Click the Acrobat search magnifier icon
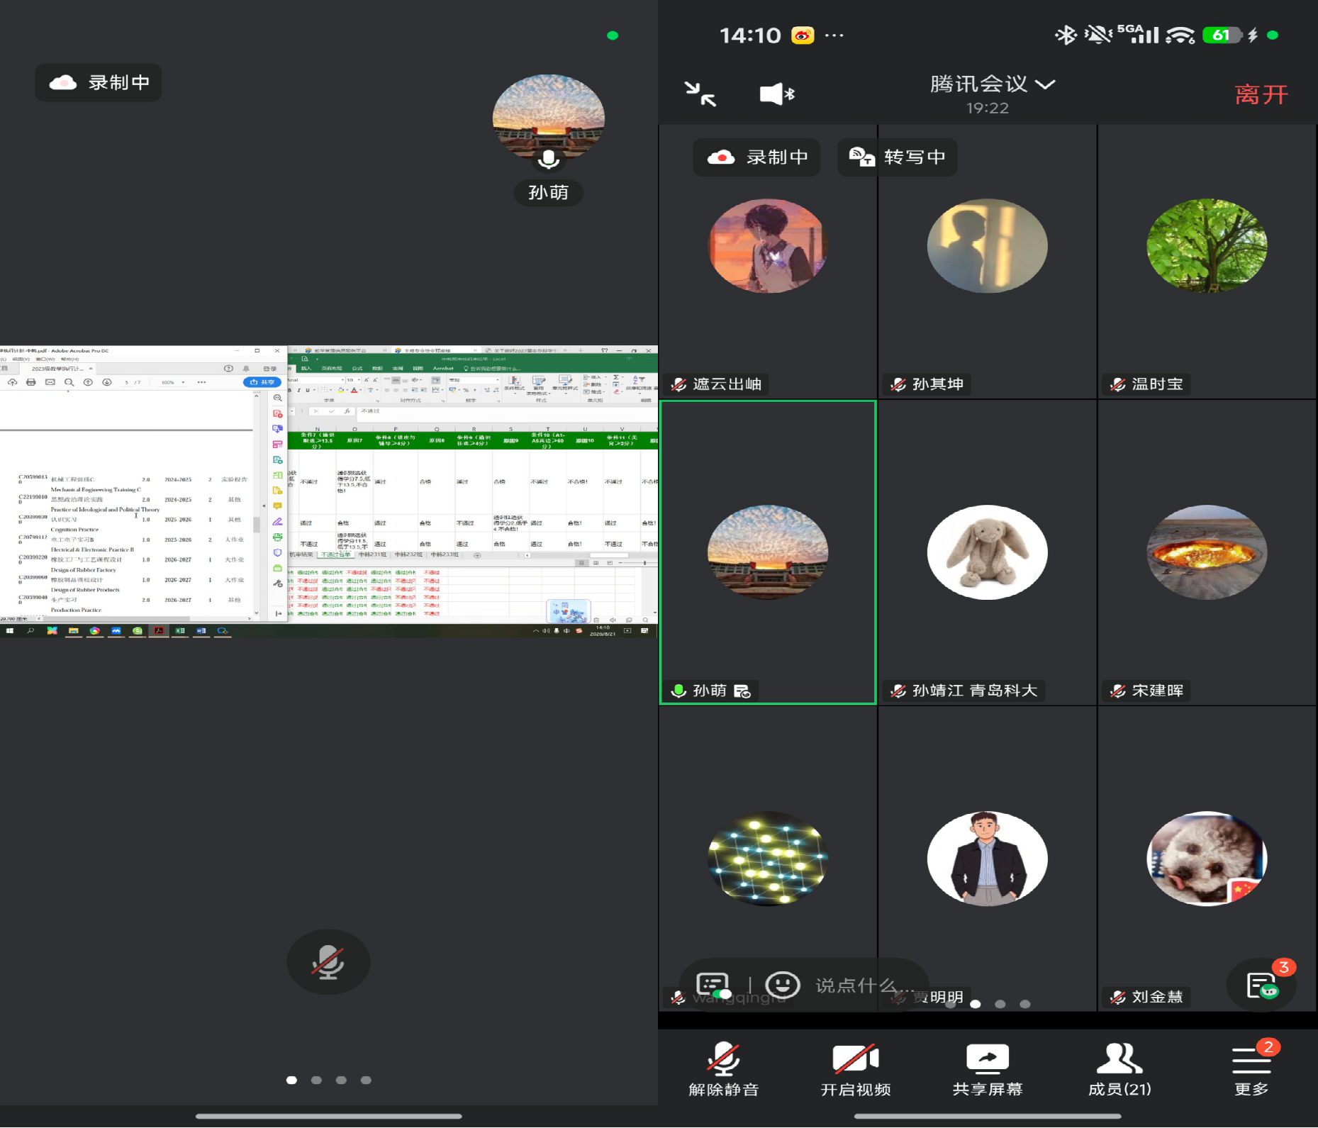1318x1128 pixels. click(x=69, y=382)
